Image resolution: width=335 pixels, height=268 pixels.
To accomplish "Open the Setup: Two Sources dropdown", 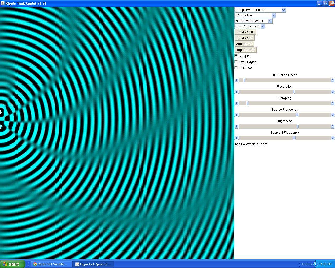I will [260, 10].
